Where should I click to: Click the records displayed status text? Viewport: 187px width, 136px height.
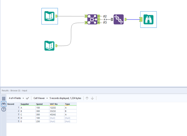(65, 98)
